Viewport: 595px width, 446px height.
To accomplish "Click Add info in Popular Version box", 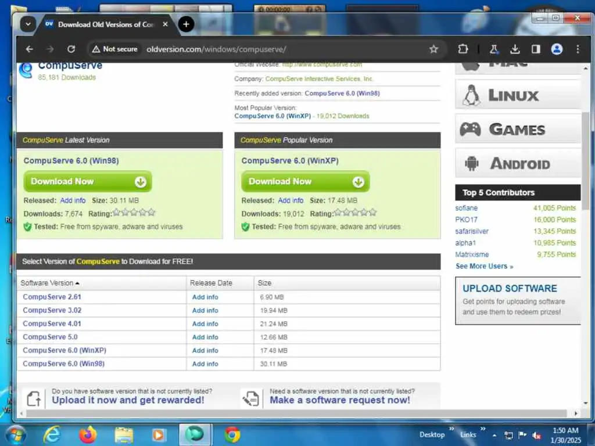I will tap(291, 200).
